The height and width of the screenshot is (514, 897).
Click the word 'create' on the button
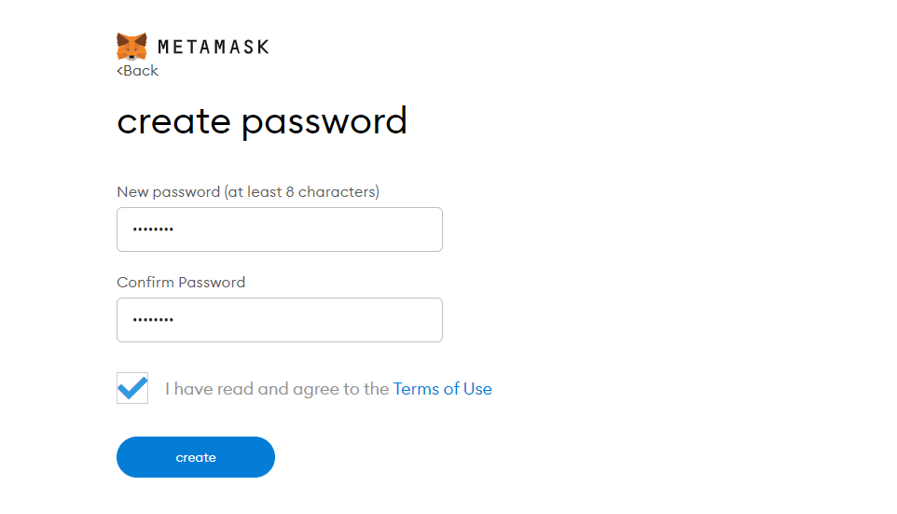[x=196, y=457]
